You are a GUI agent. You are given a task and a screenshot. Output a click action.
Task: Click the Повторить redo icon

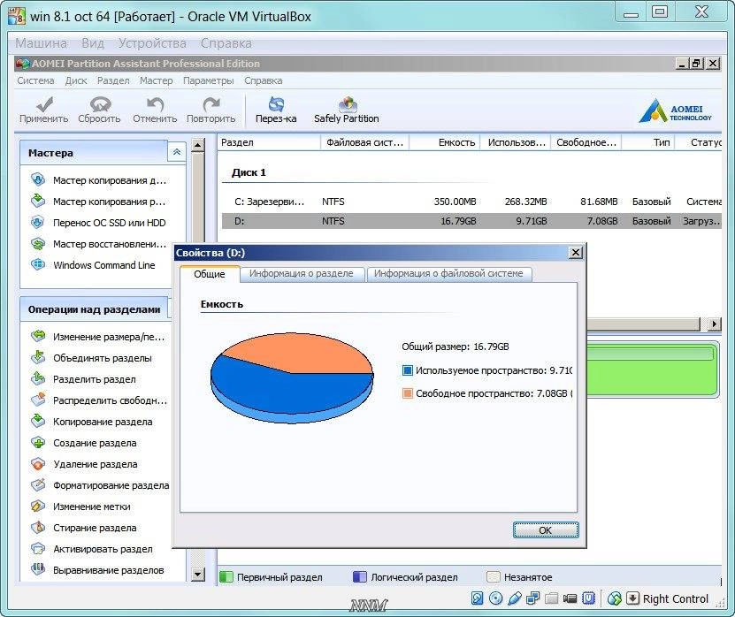(x=211, y=103)
